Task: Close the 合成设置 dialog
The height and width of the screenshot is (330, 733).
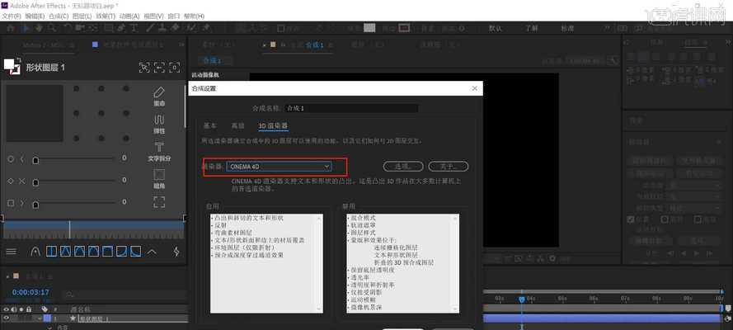Action: click(x=475, y=88)
